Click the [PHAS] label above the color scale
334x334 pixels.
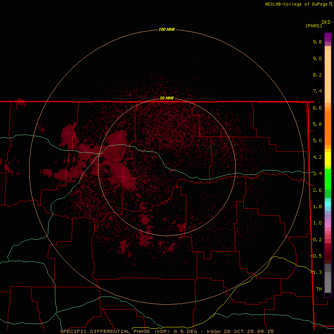[x=314, y=26]
